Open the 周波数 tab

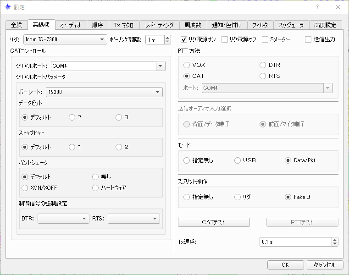click(x=193, y=25)
